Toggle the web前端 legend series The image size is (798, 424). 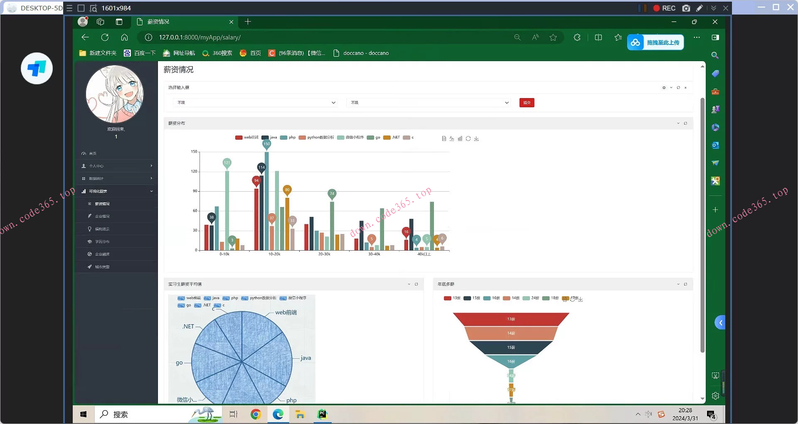point(247,138)
